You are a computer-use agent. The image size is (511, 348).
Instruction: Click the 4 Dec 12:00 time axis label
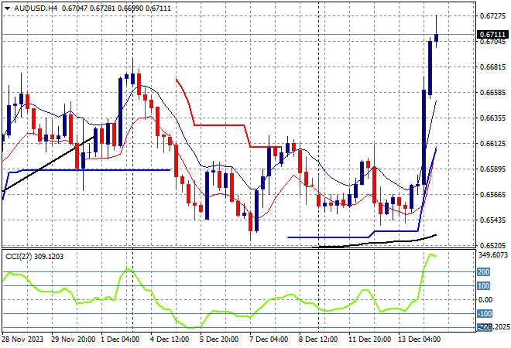pos(170,339)
